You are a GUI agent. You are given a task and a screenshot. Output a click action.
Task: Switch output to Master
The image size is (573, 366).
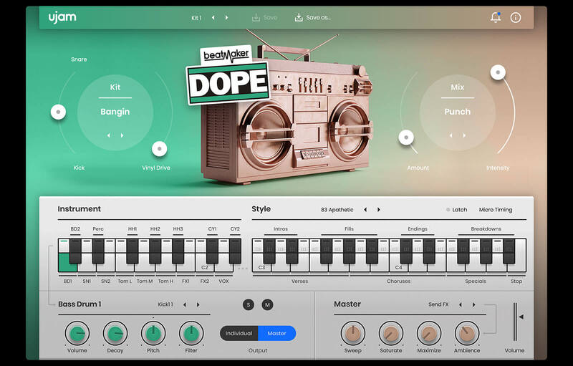(276, 333)
